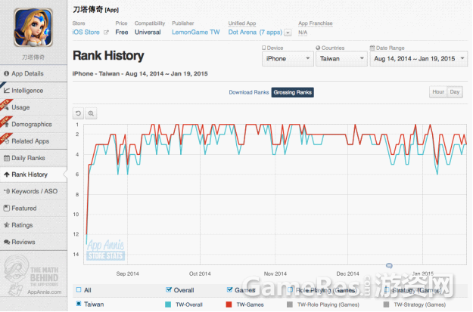Screen dimensions: 473x312
Task: Click Nov 2014 axis label
Action: click(x=275, y=273)
